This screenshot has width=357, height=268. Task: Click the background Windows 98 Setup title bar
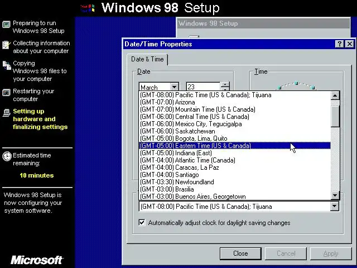click(263, 23)
